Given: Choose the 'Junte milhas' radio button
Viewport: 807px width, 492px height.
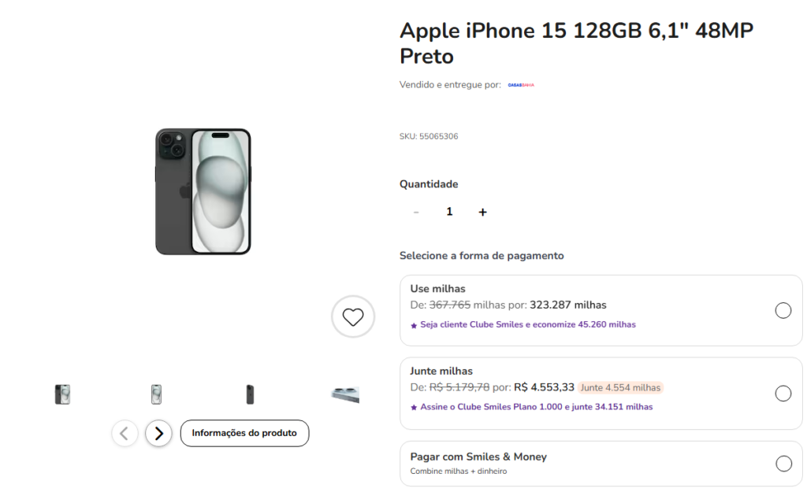Looking at the screenshot, I should point(783,394).
